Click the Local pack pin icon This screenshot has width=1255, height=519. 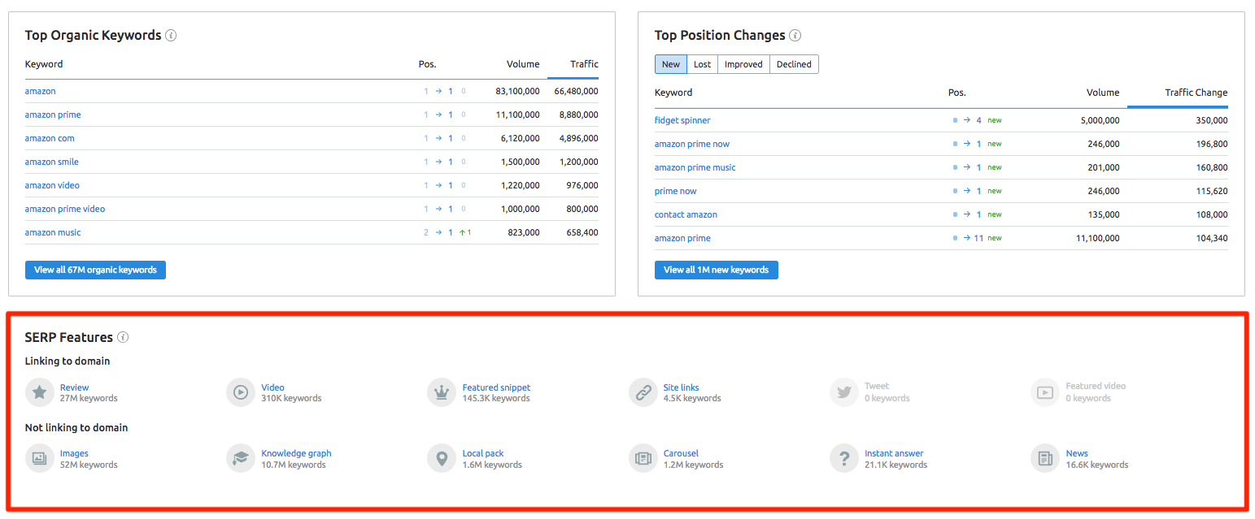[441, 459]
